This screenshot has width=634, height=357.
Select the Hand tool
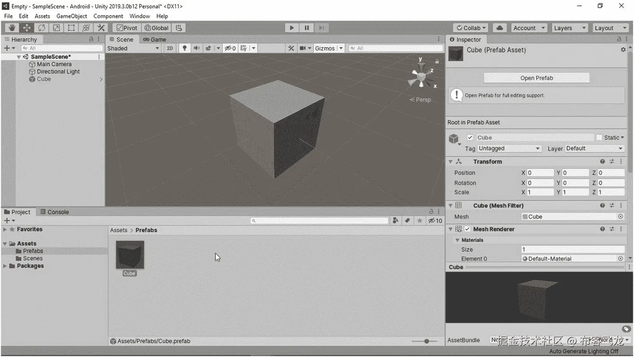tap(12, 28)
